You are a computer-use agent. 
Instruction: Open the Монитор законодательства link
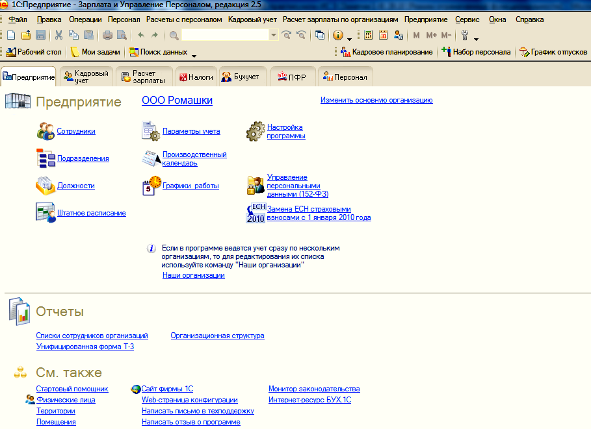[314, 389]
